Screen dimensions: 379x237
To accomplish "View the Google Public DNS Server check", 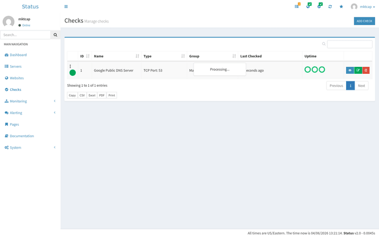I will (x=350, y=70).
